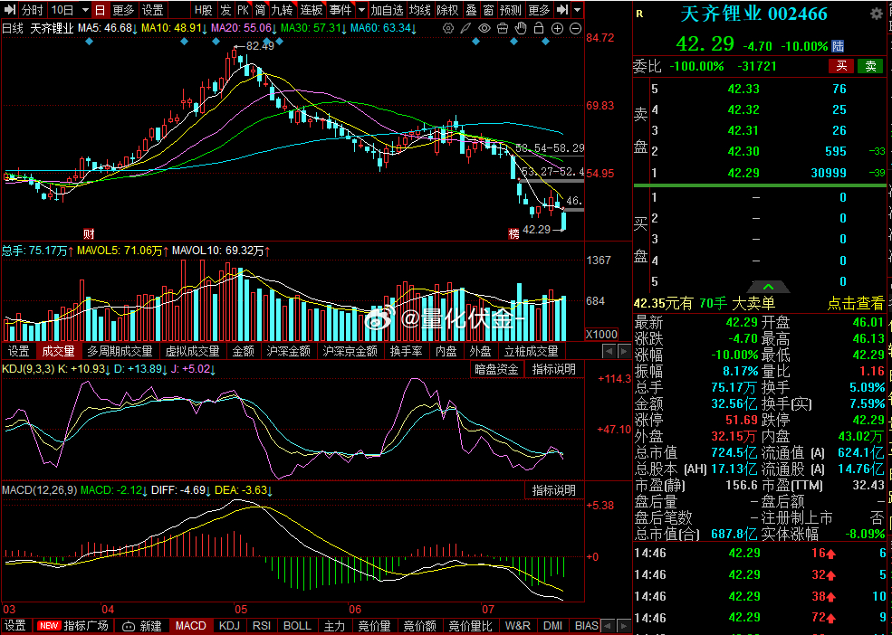Click 加自选 to add to watchlist
This screenshot has height=635, width=892.
[387, 10]
